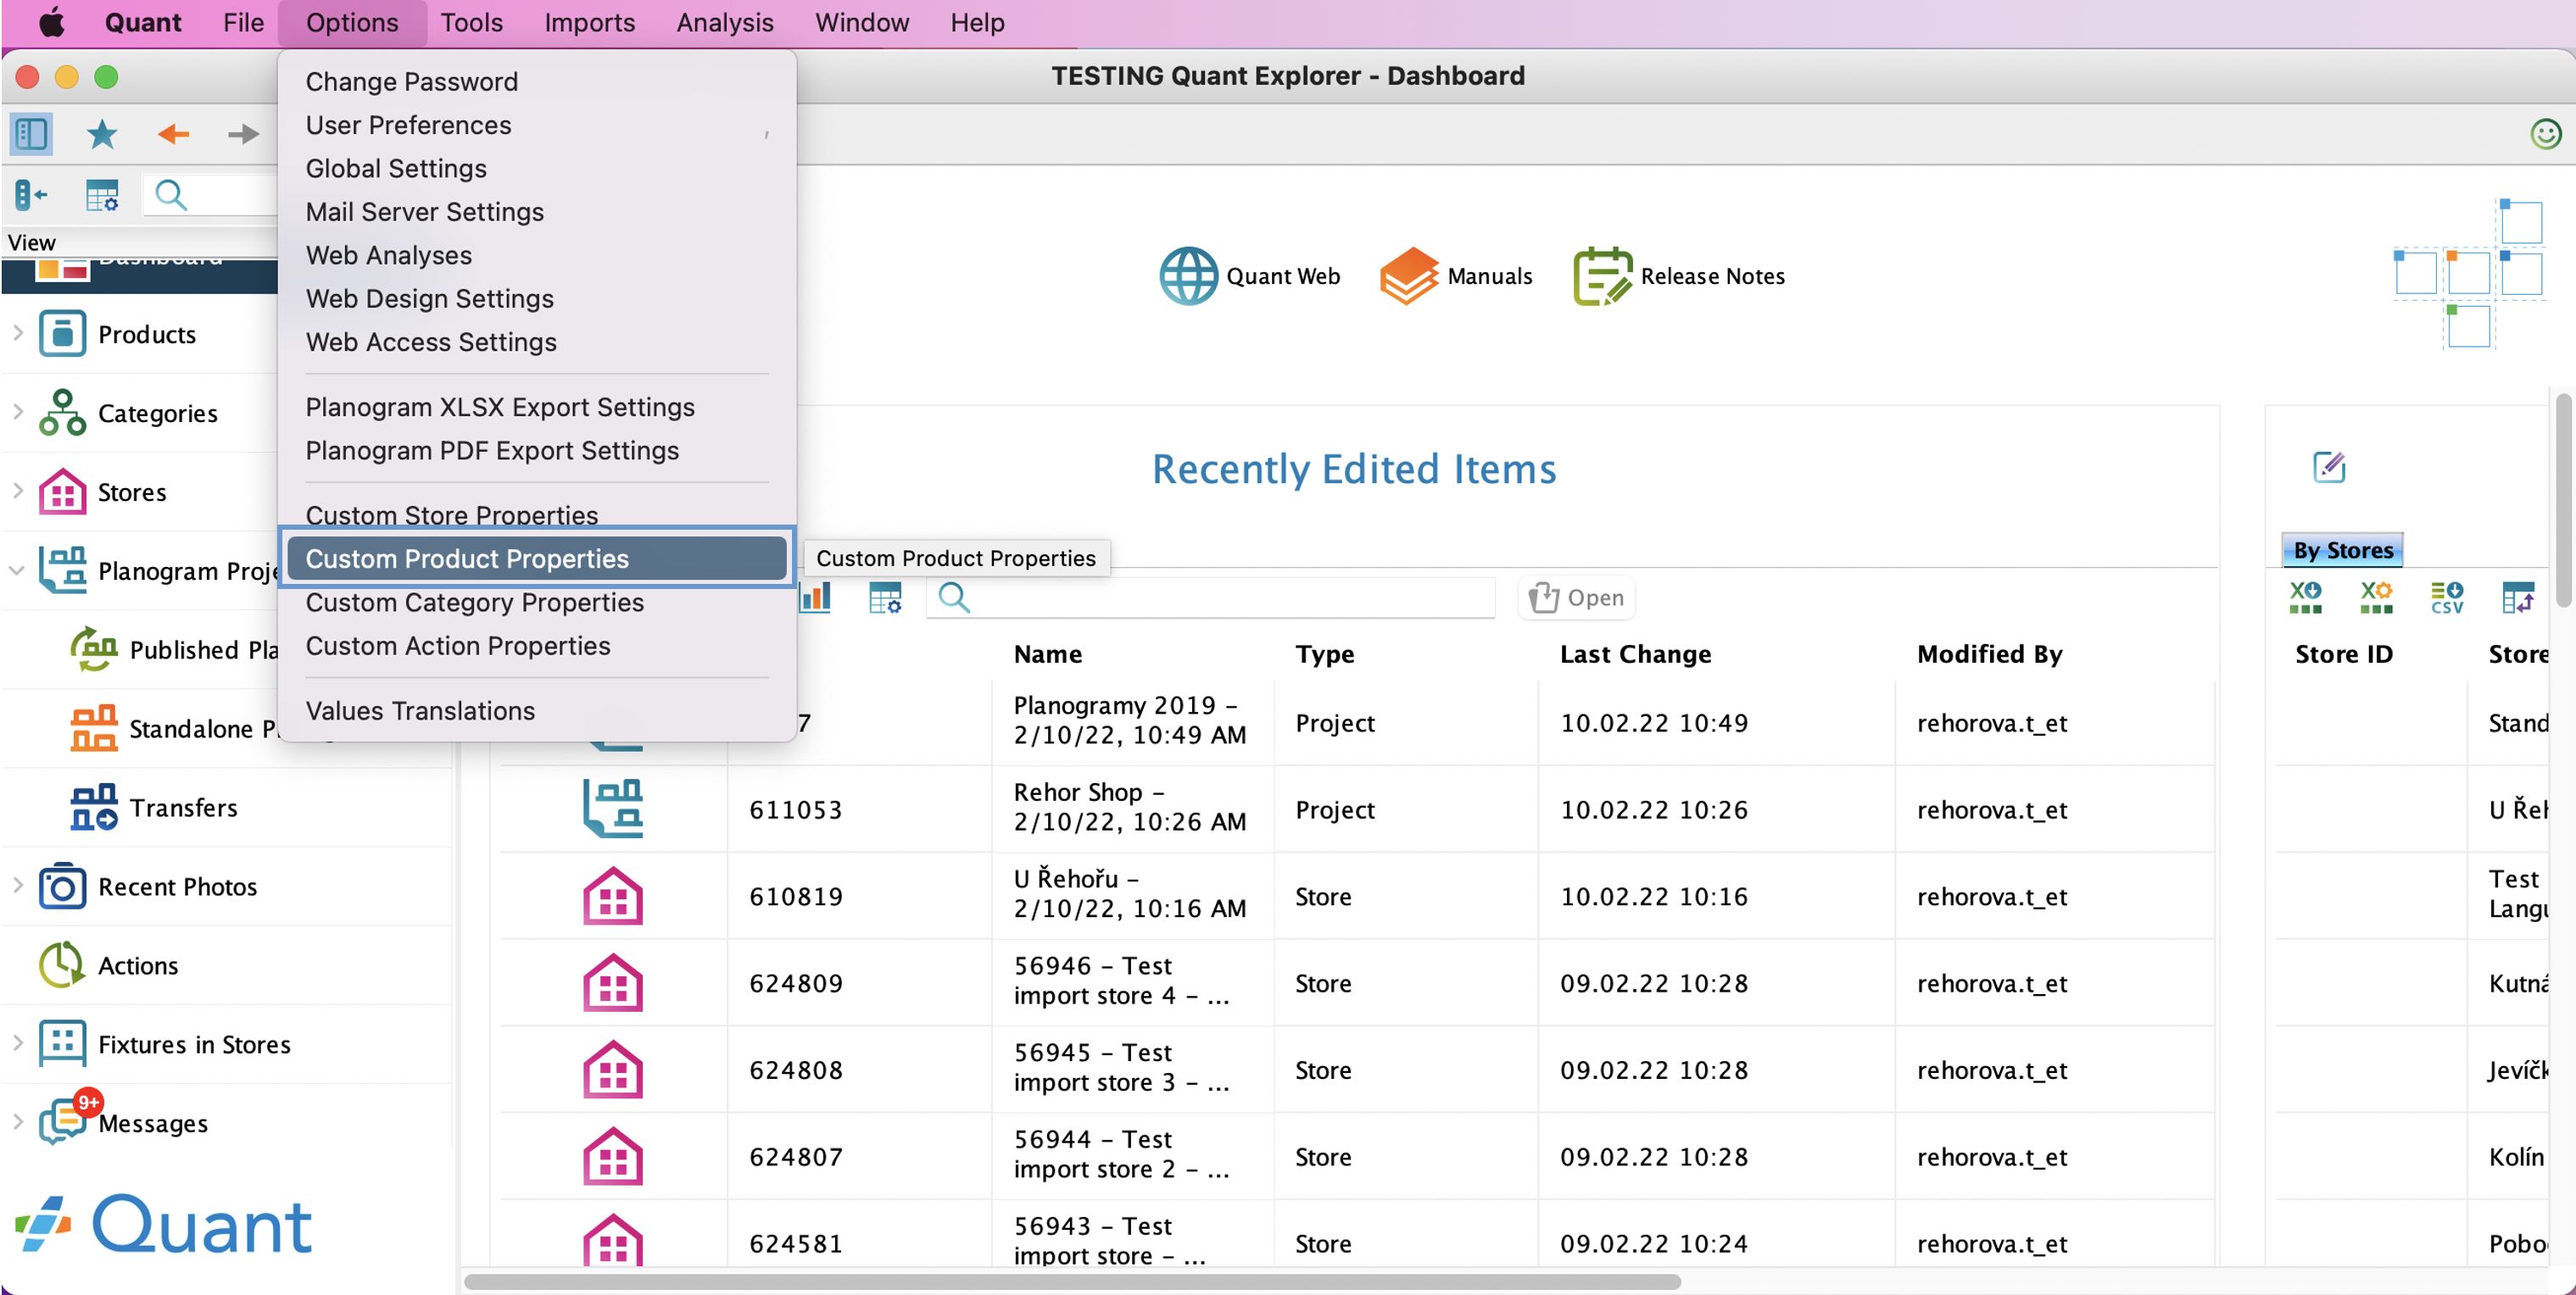Open the Help menu

pos(976,22)
